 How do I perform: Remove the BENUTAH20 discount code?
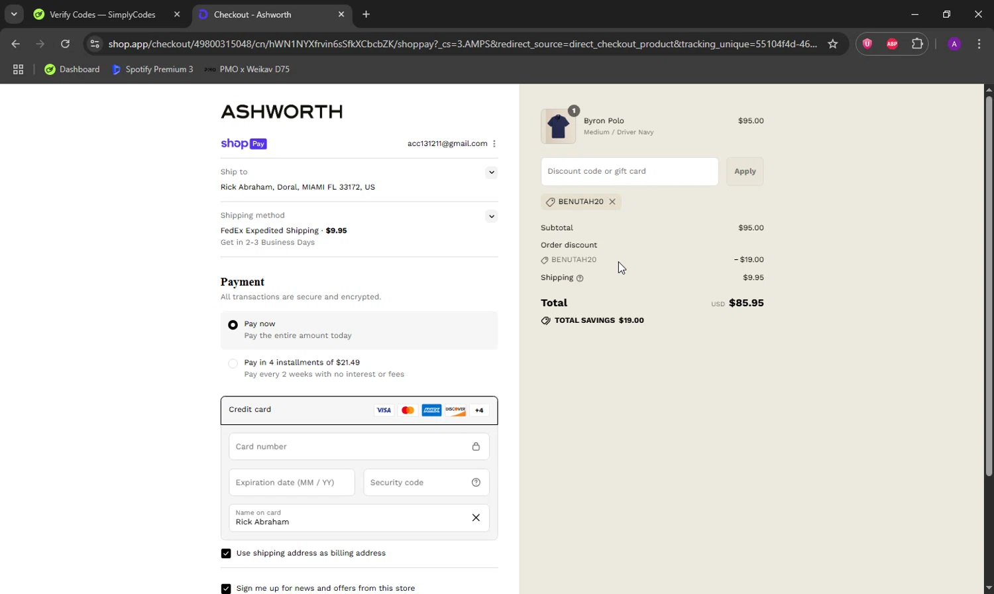click(612, 202)
